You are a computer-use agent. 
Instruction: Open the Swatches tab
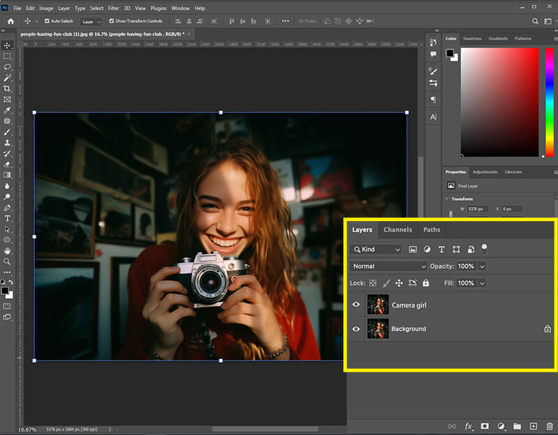(x=472, y=38)
